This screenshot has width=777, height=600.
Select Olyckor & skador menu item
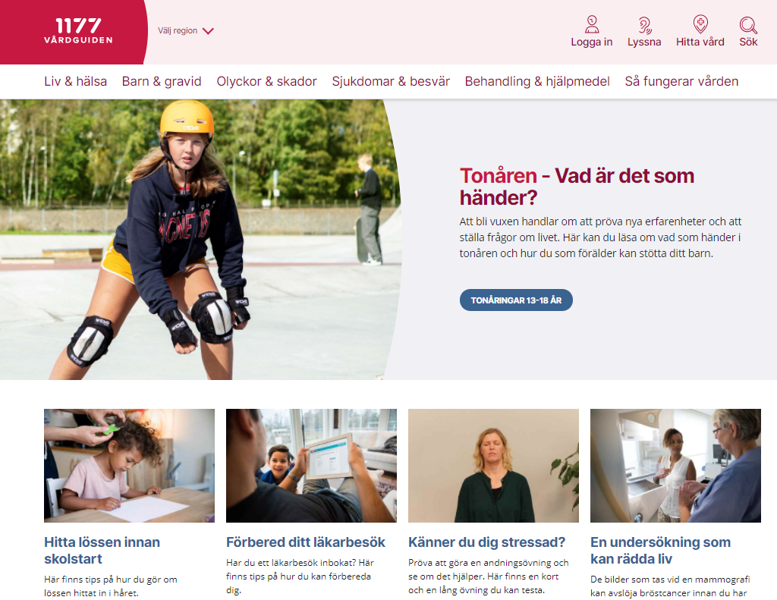pos(266,81)
